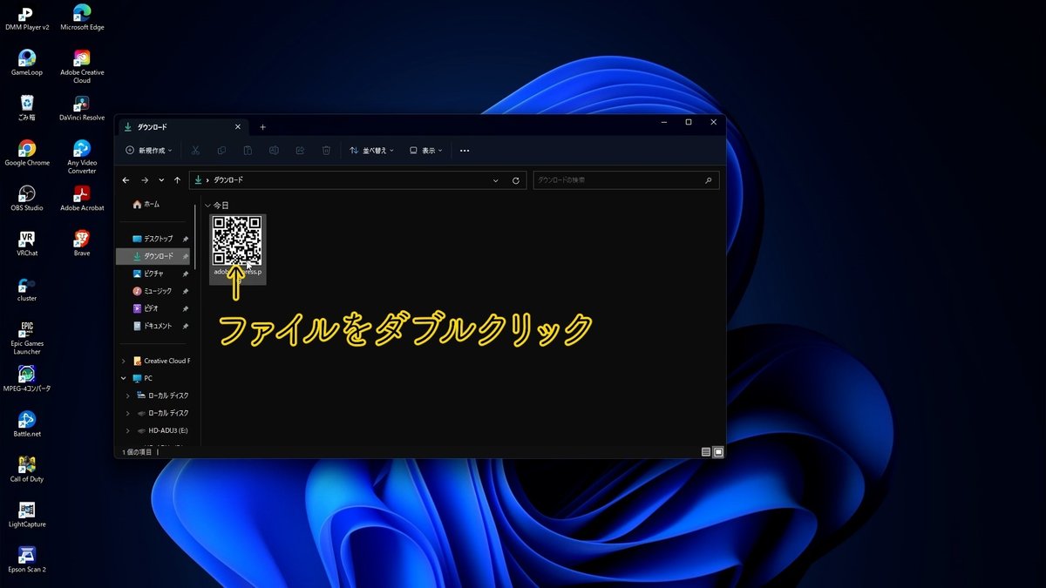Select Battle.net desktop icon
The width and height of the screenshot is (1046, 588).
27,424
